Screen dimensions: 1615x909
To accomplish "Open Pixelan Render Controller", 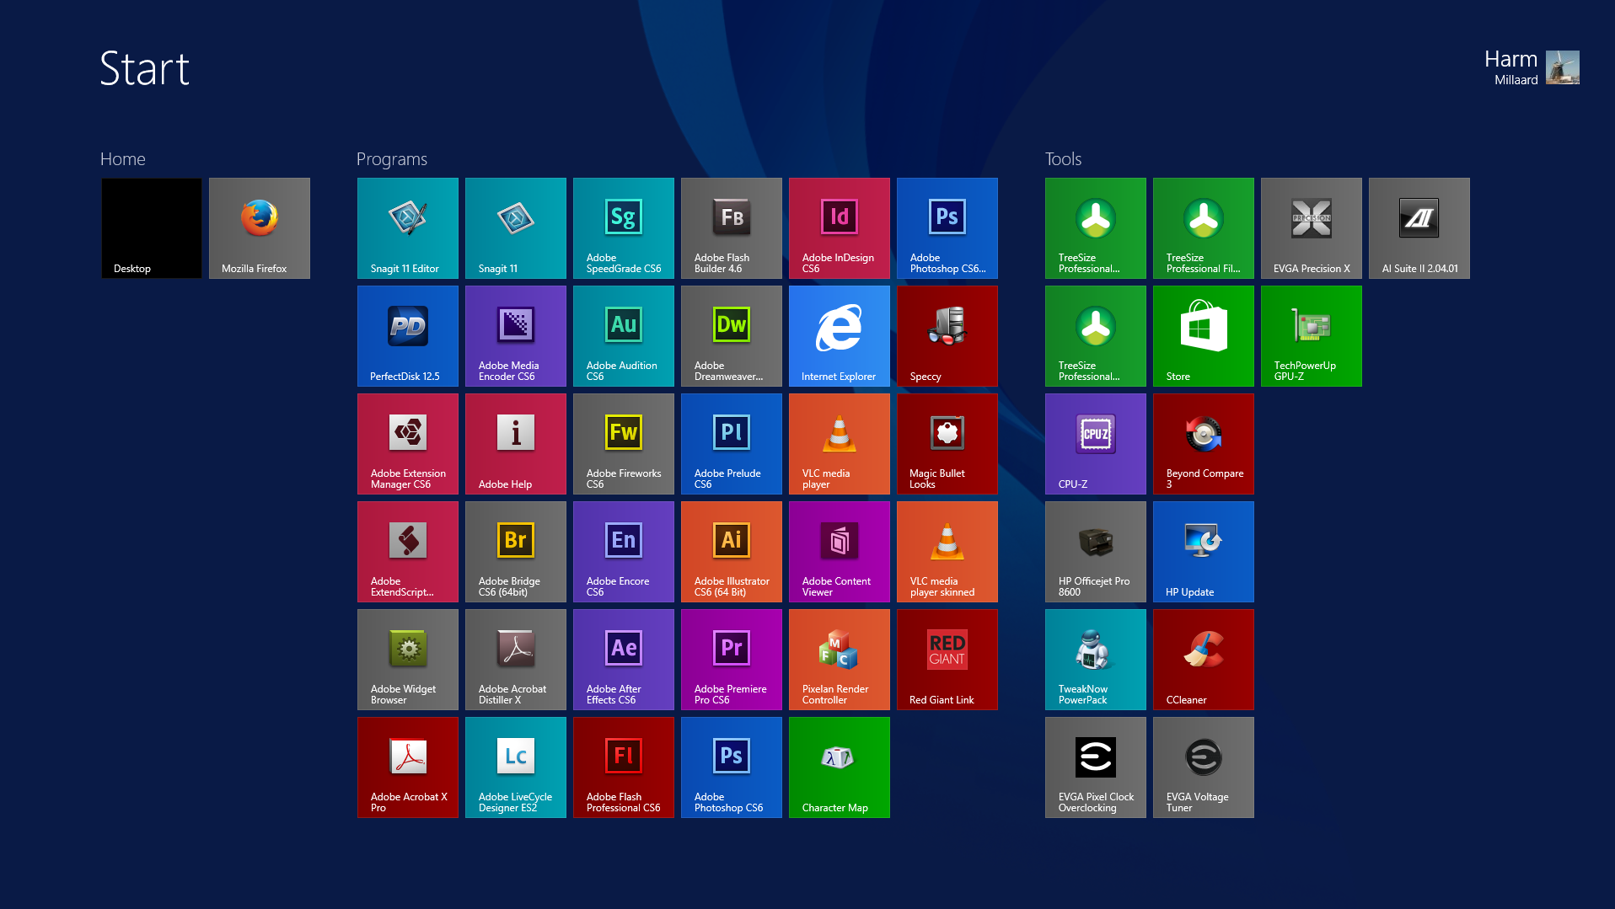I will pos(840,660).
